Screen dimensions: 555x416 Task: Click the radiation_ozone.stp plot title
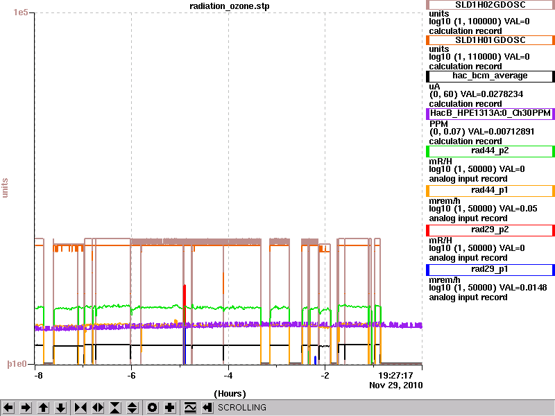click(230, 6)
